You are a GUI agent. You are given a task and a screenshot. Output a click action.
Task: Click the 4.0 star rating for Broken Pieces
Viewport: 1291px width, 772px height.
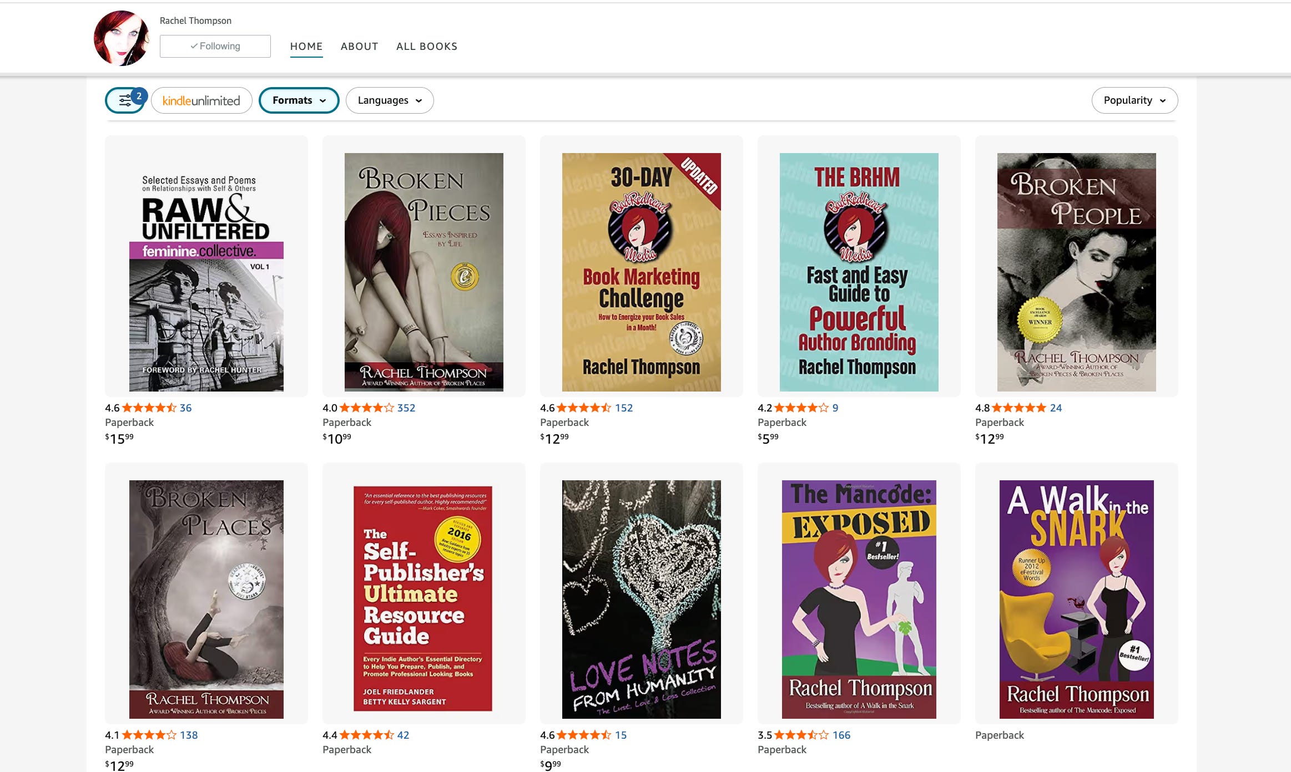367,408
